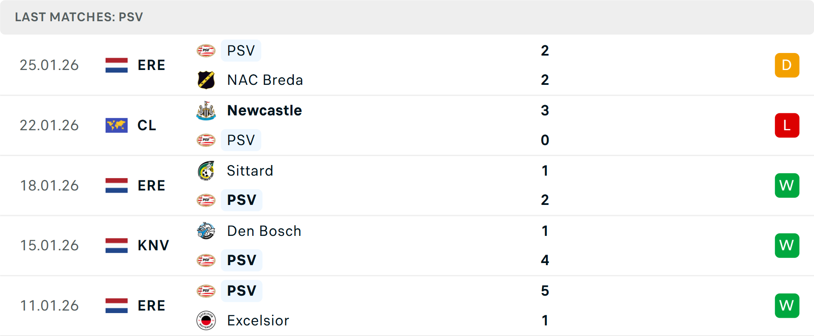This screenshot has height=336, width=814.
Task: Click the NAC Breda club crest
Action: tap(206, 80)
